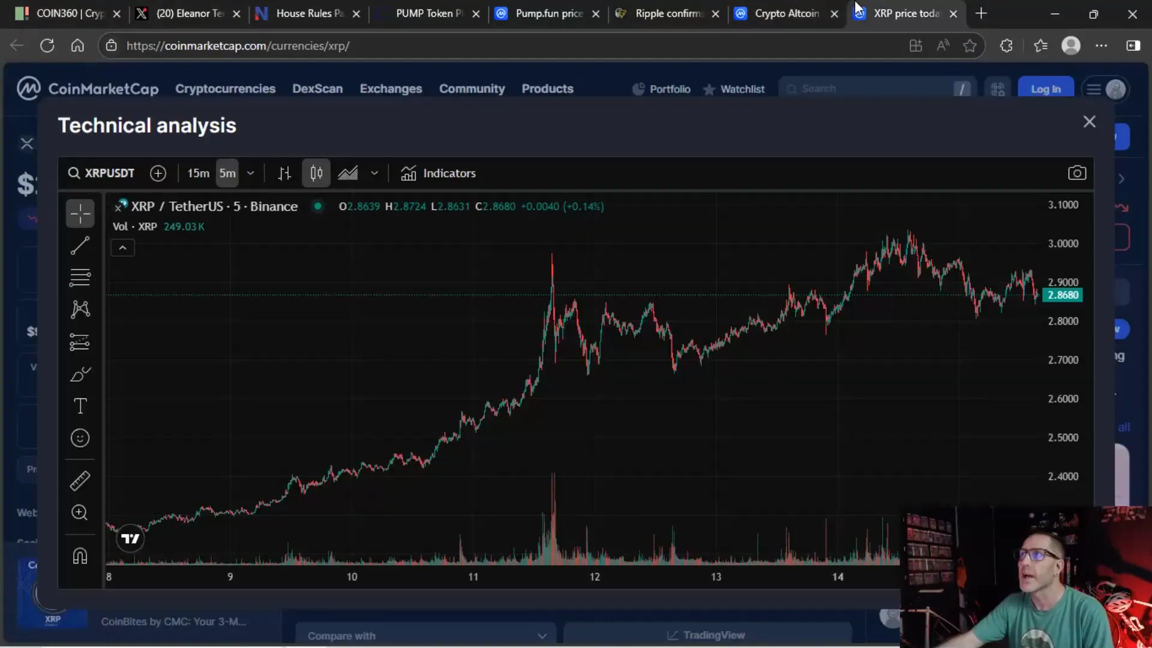
Task: Select the Text annotation tool
Action: pyautogui.click(x=80, y=406)
